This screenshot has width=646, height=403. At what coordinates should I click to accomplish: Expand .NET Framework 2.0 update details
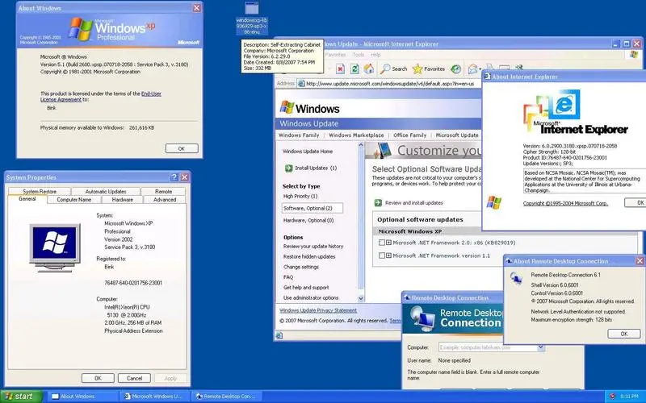pos(389,242)
